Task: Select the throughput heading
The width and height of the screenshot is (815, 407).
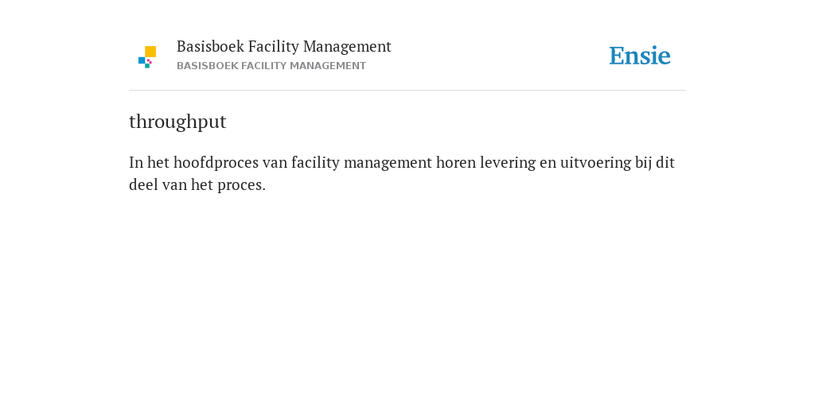Action: (x=177, y=122)
